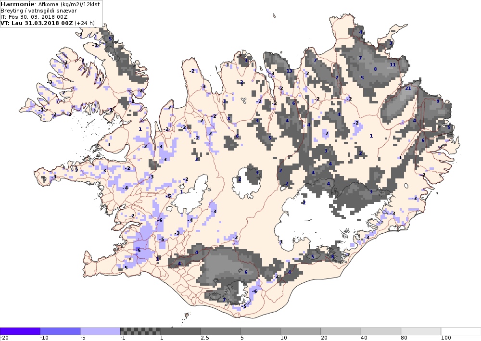Select the medium purple -10 to -5 legend swatch
The image size is (481, 341).
[60, 331]
